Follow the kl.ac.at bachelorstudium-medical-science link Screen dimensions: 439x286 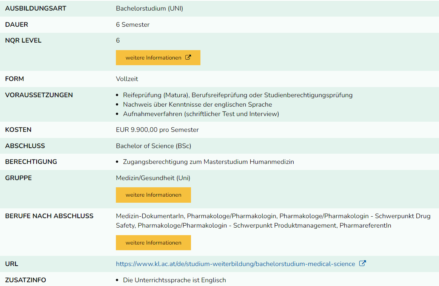coord(235,264)
